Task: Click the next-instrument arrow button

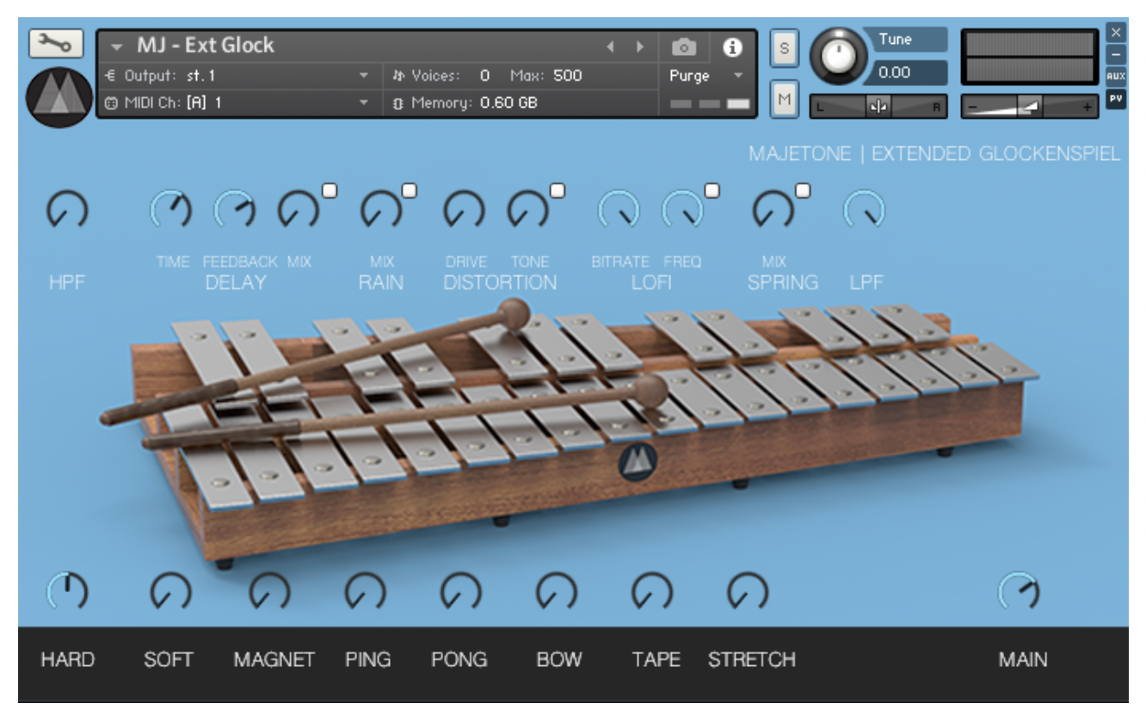Action: (x=638, y=46)
